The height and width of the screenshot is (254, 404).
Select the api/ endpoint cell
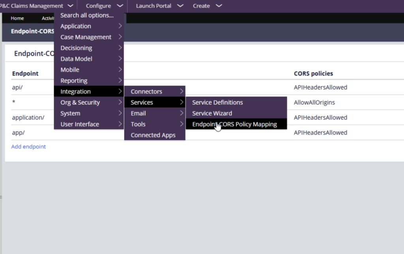[x=17, y=87]
